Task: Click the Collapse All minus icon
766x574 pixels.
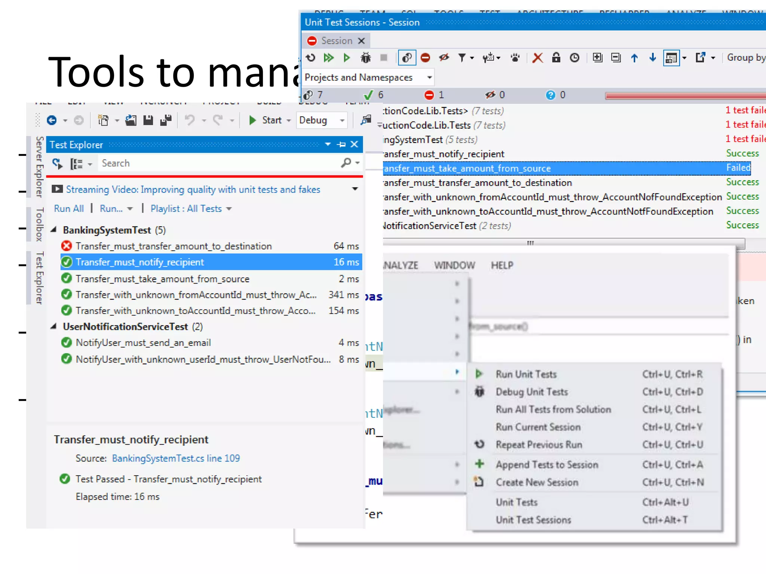Action: click(x=616, y=58)
